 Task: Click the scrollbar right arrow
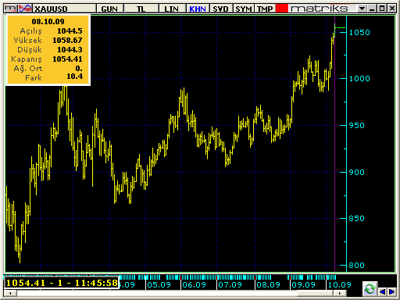(x=340, y=293)
